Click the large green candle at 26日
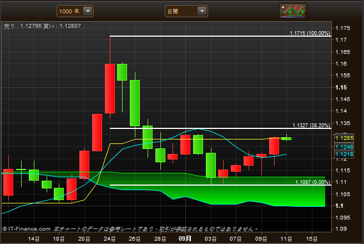Viewport: 364px width, 244px height. click(x=135, y=103)
